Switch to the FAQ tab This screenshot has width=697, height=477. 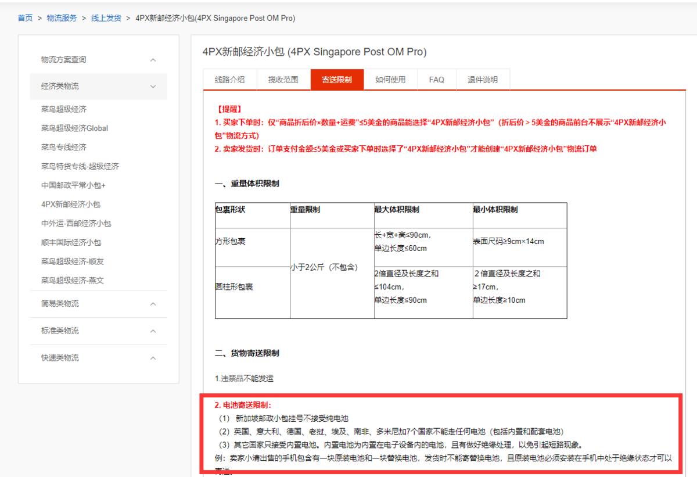click(x=437, y=80)
